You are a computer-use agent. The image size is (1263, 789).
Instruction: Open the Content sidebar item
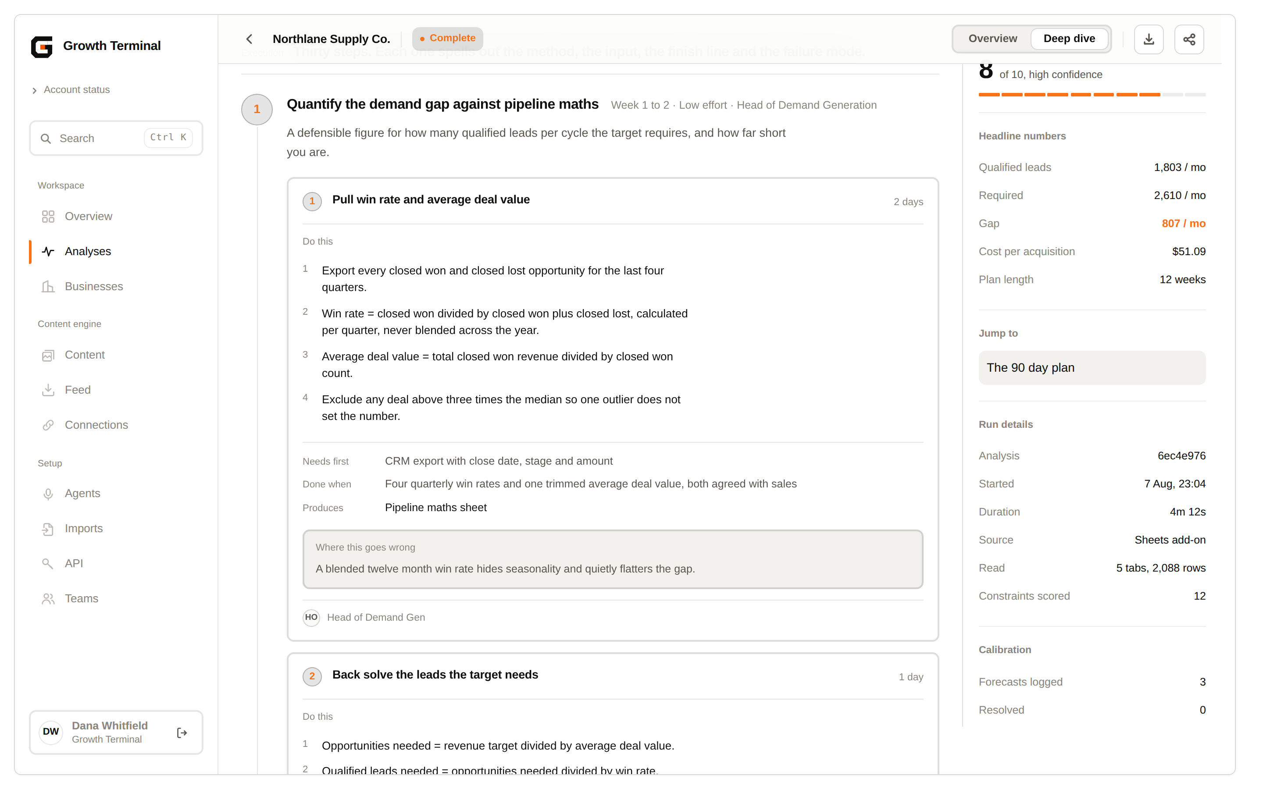pyautogui.click(x=116, y=355)
